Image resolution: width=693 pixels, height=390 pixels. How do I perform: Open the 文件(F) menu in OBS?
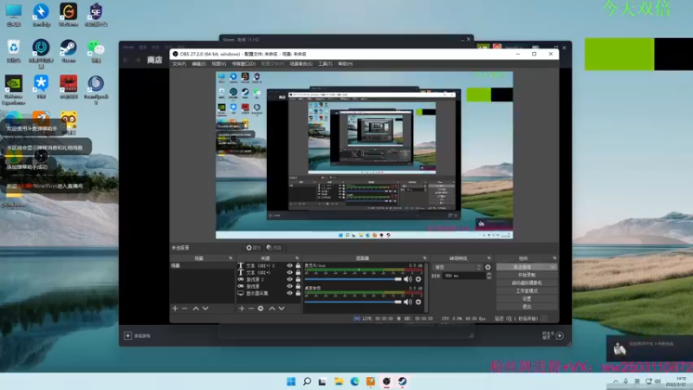179,64
